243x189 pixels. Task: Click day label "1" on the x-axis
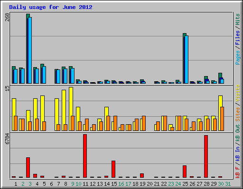pos(16,184)
